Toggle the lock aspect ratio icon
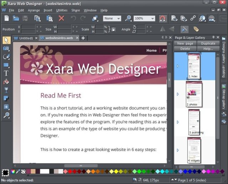This screenshot has height=184, width=228. (113, 29)
